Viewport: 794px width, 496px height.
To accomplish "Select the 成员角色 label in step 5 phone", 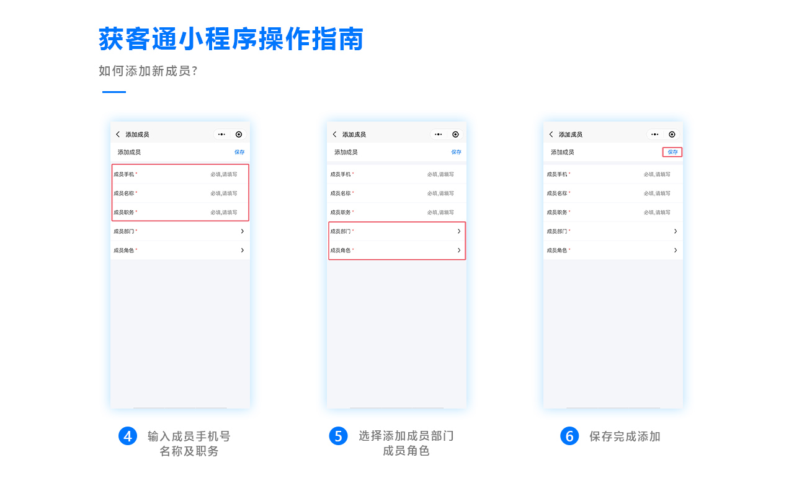I will click(340, 250).
